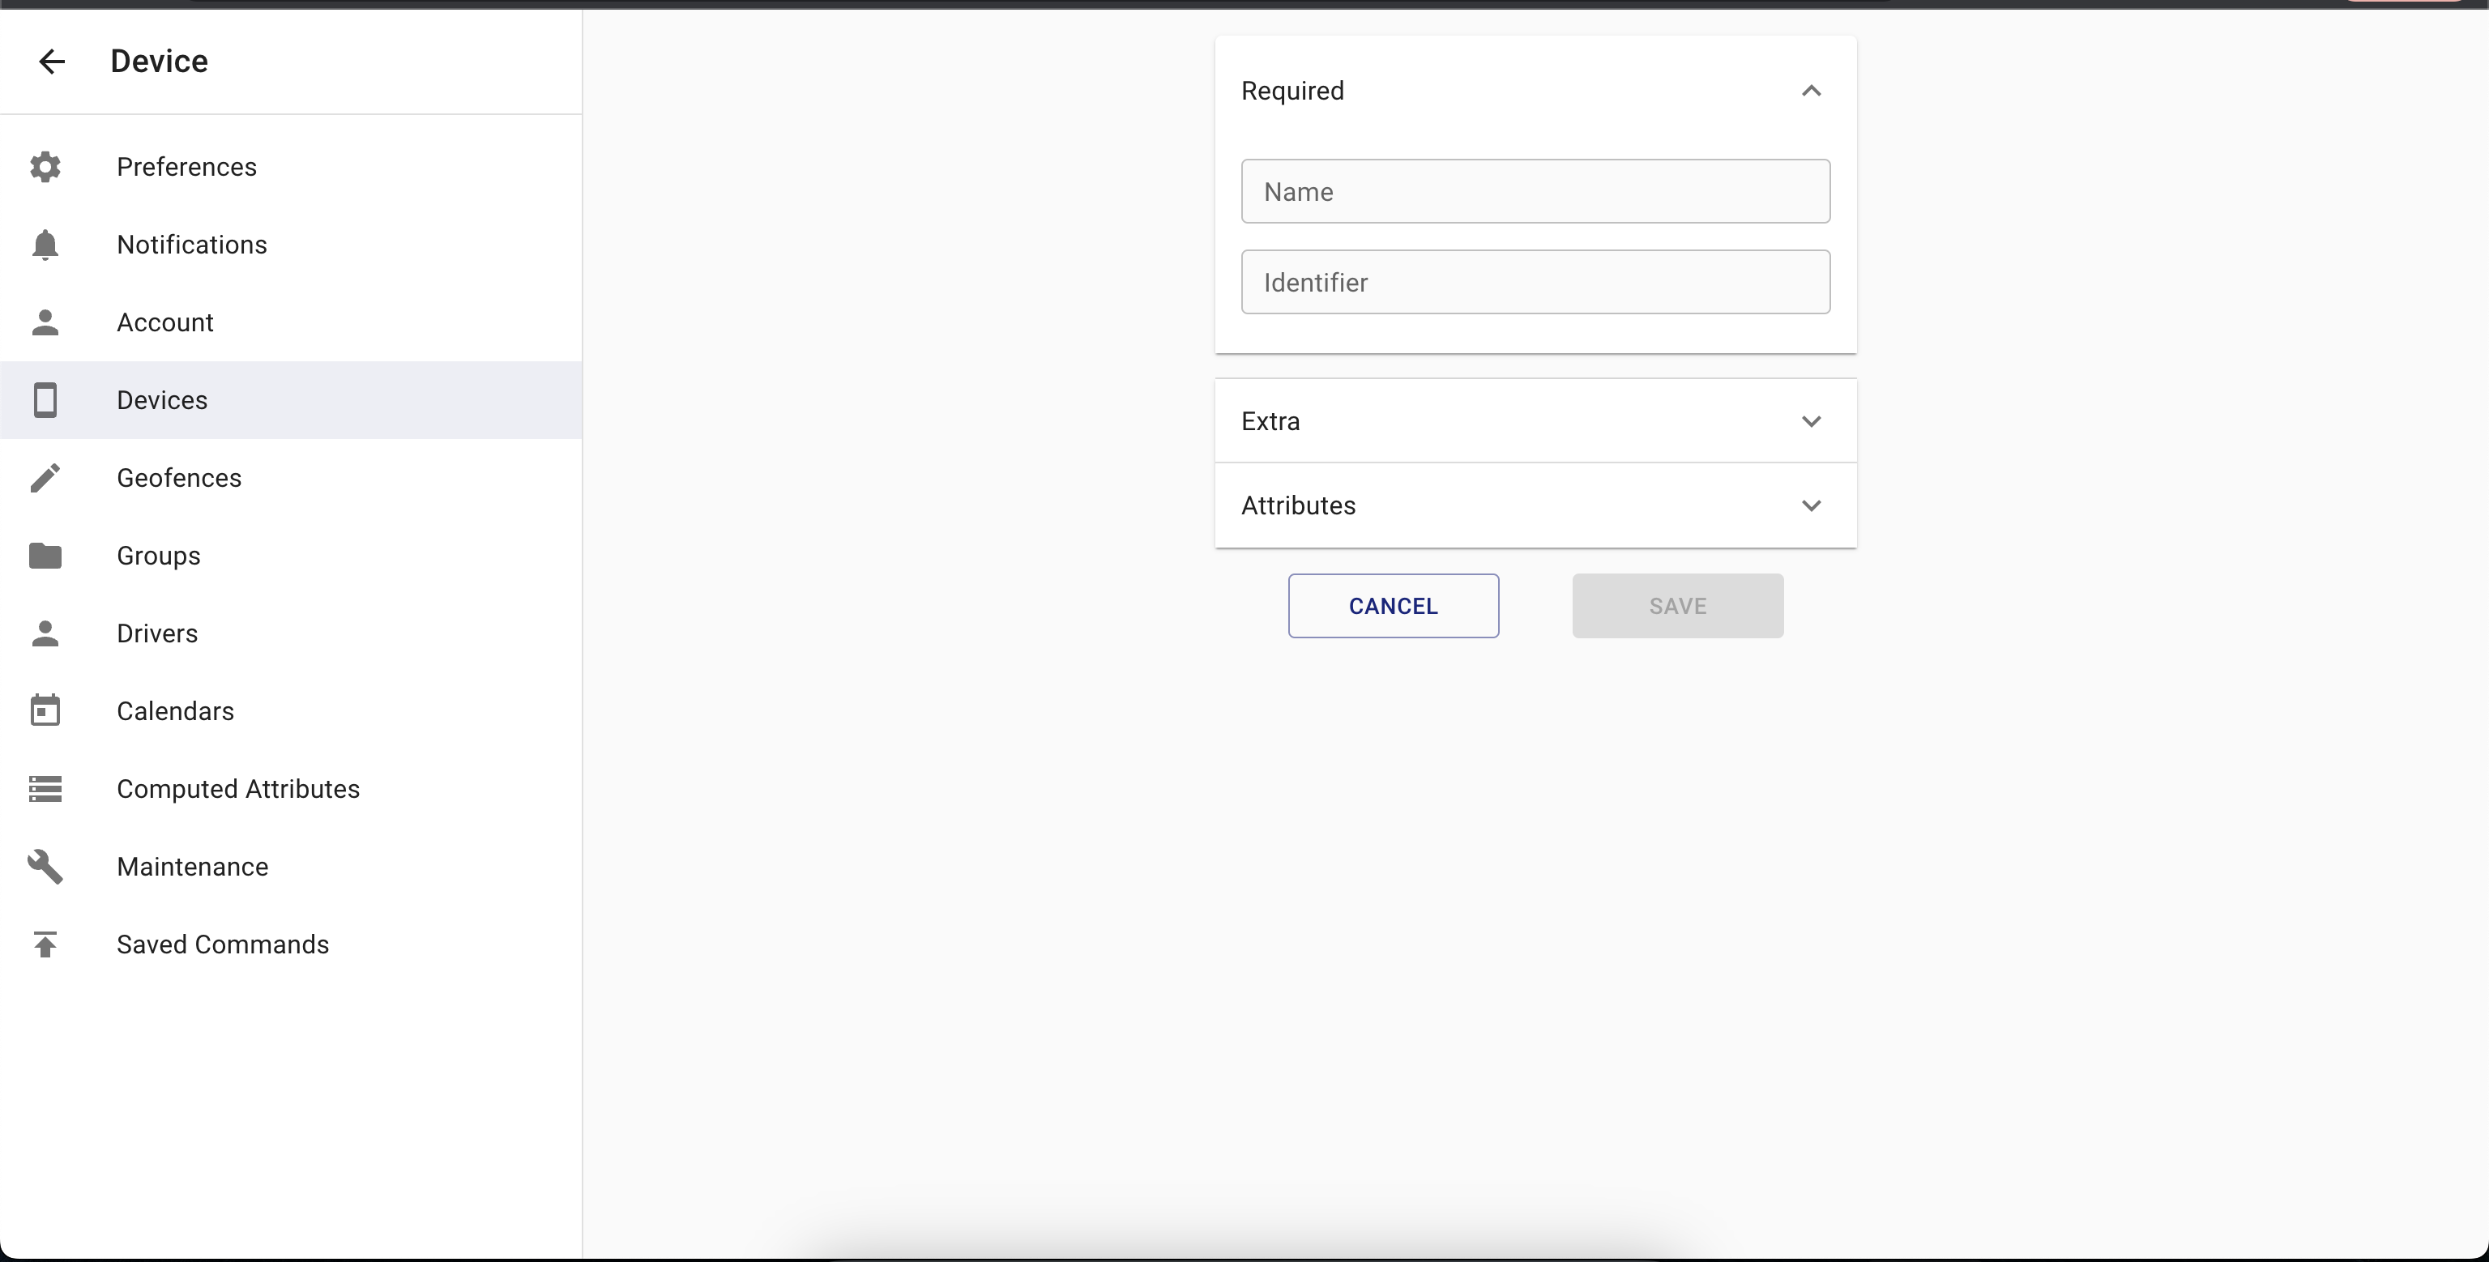Click the Drivers person icon
This screenshot has width=2489, height=1262.
45,633
